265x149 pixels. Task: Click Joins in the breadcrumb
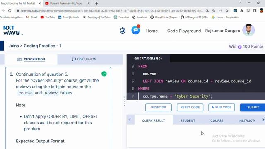(14, 46)
